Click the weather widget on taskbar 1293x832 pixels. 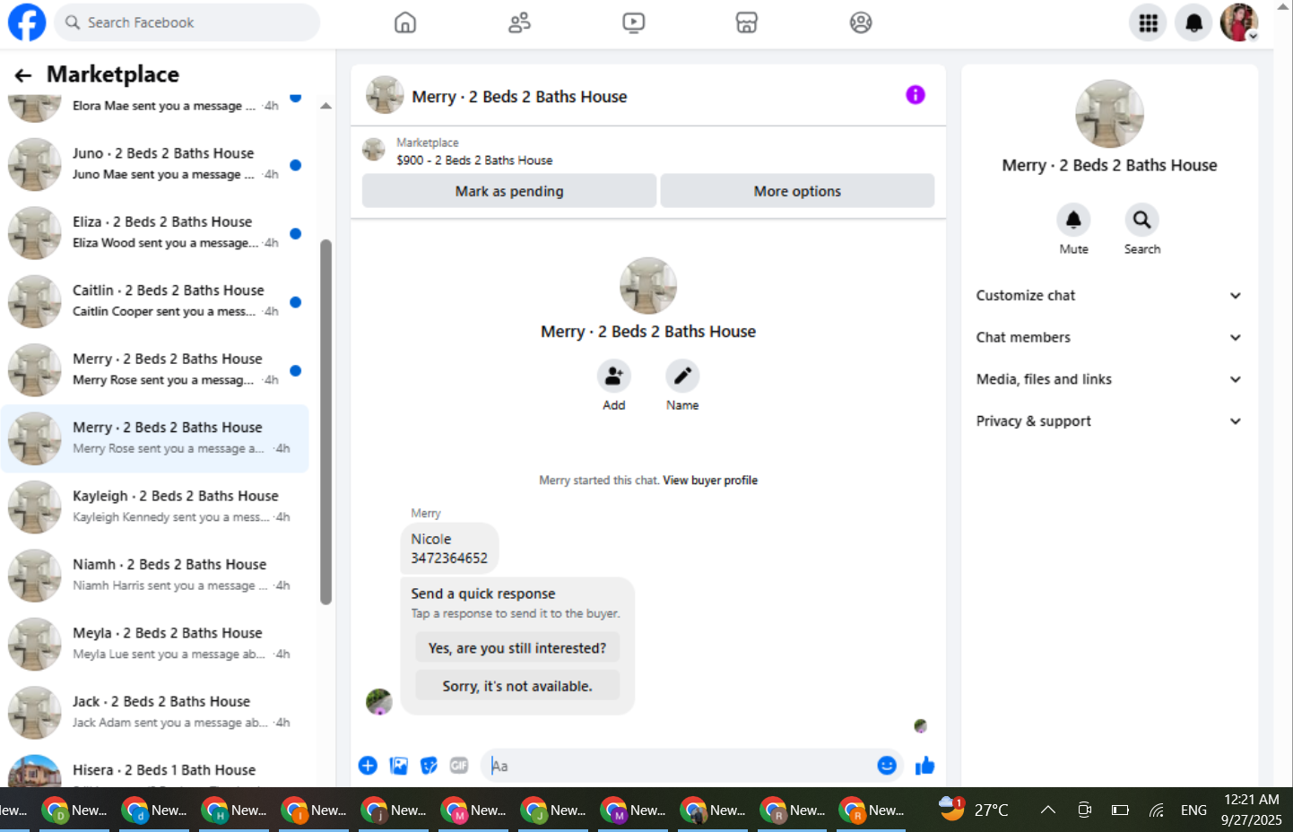pos(973,810)
